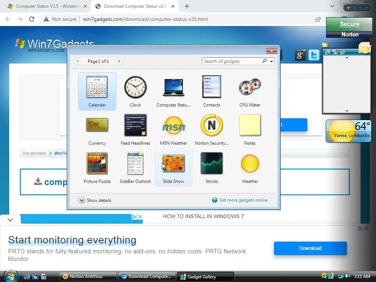Click the volume icon in system tray
Image resolution: width=376 pixels, height=282 pixels.
pyautogui.click(x=348, y=276)
